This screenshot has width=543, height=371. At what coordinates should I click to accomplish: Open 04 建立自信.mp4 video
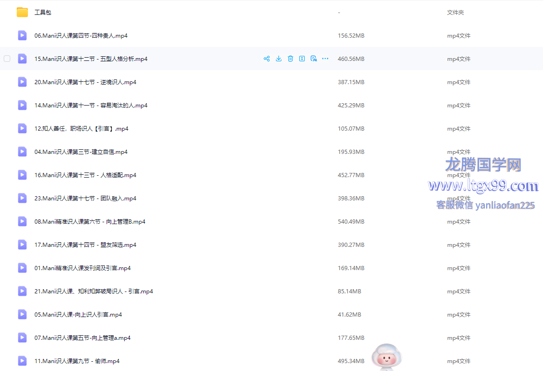pos(81,152)
